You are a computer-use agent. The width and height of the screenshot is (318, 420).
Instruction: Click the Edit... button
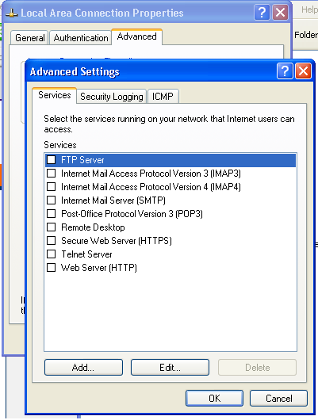(170, 368)
